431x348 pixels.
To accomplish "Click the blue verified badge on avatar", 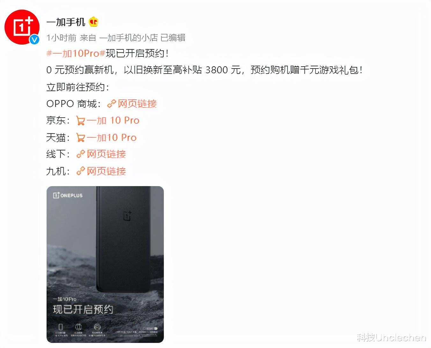I will tap(34, 40).
